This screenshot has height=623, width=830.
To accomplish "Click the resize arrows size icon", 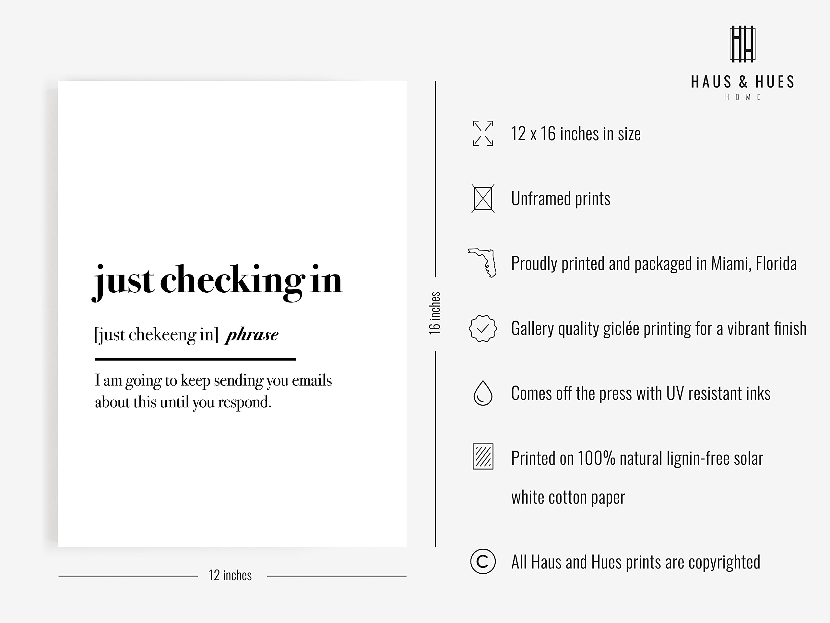I will coord(482,133).
